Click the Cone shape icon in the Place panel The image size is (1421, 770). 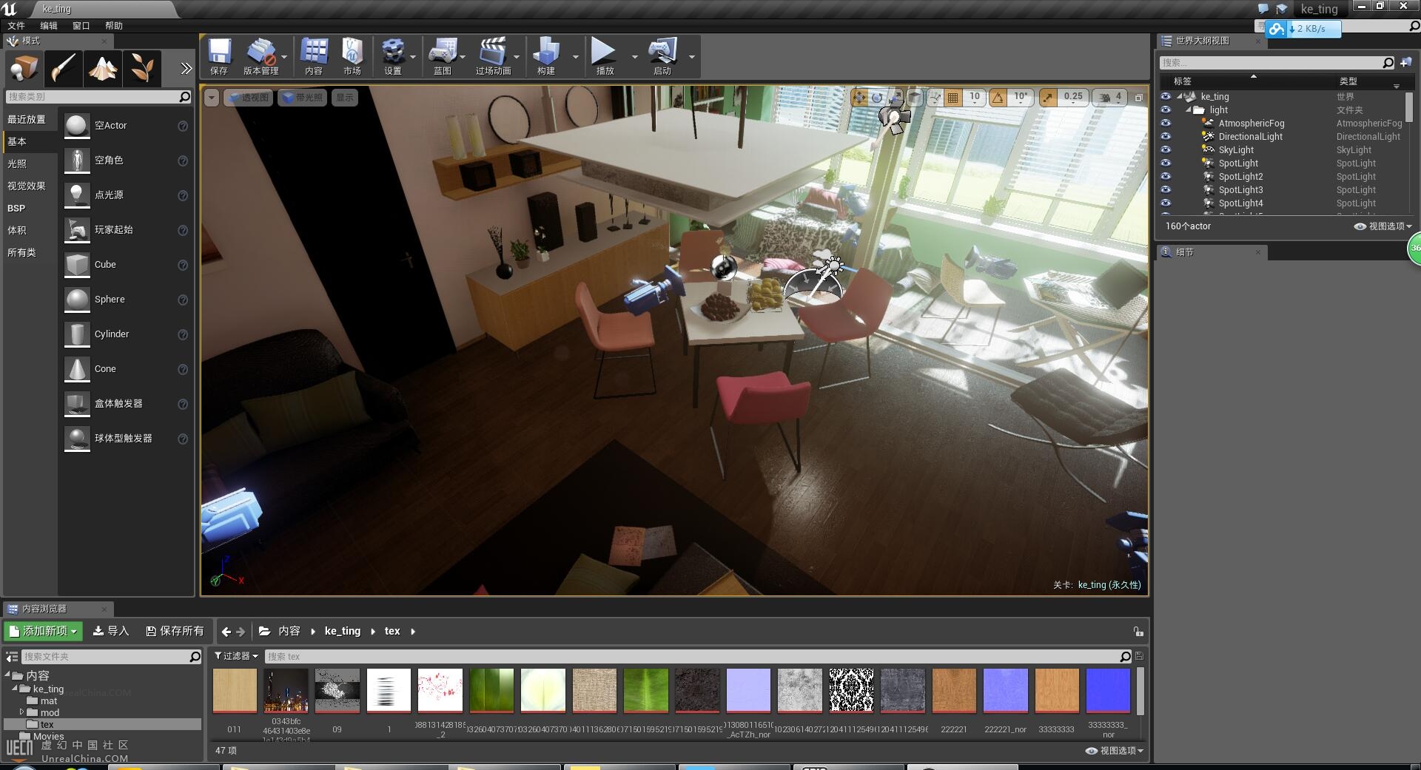click(77, 369)
